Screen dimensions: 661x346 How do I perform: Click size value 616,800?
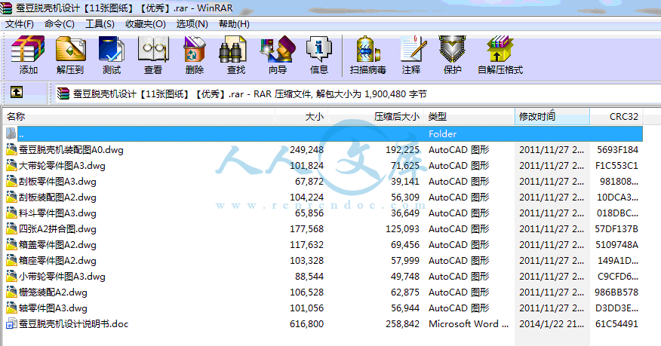point(306,323)
